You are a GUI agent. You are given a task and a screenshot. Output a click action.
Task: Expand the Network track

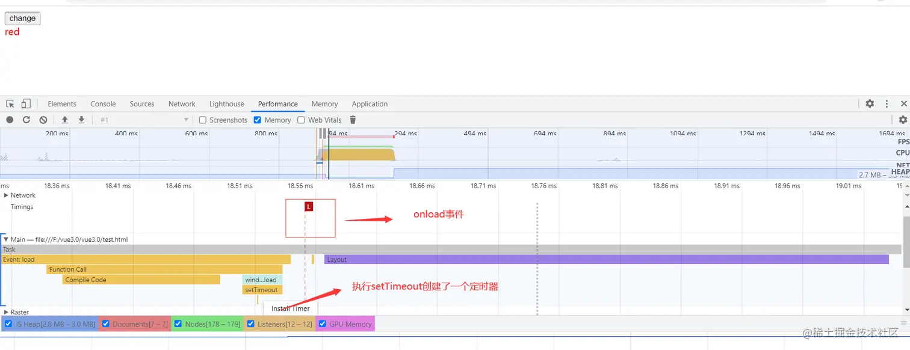(x=6, y=195)
